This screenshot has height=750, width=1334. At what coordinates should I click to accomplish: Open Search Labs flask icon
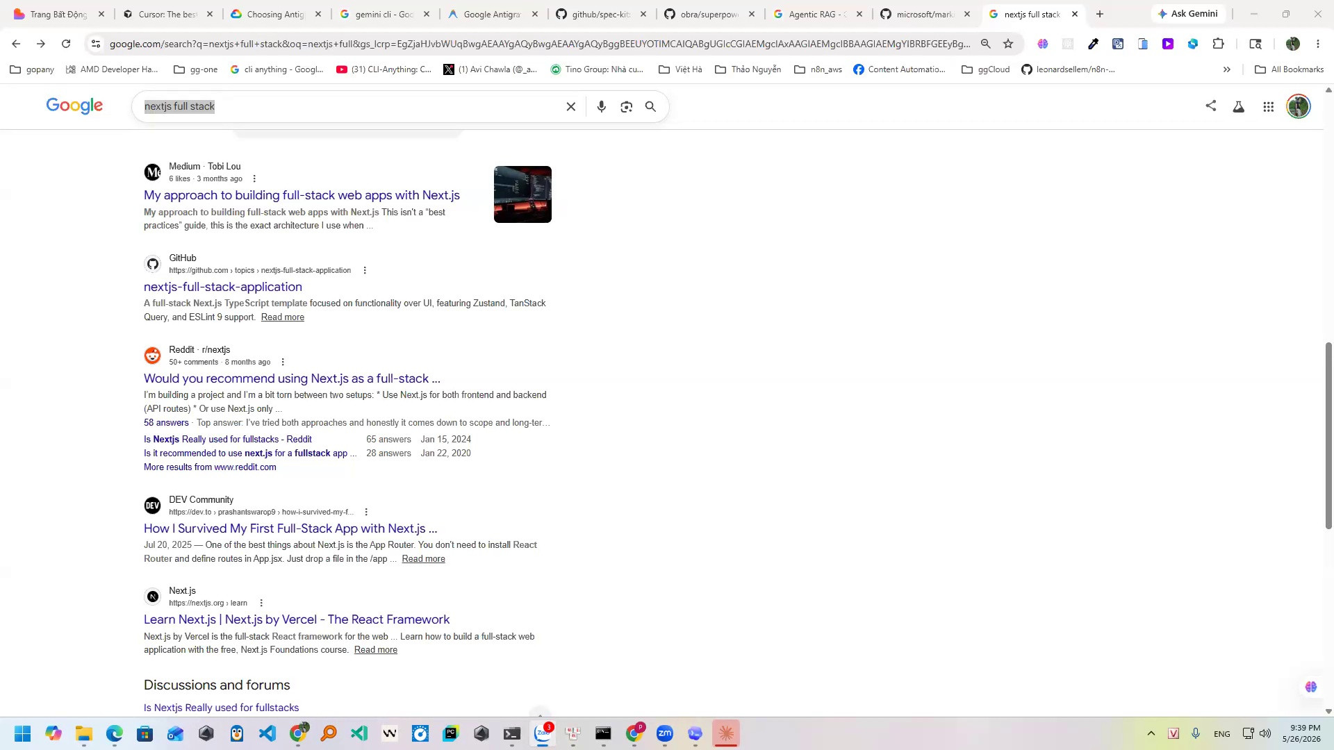(x=1238, y=107)
